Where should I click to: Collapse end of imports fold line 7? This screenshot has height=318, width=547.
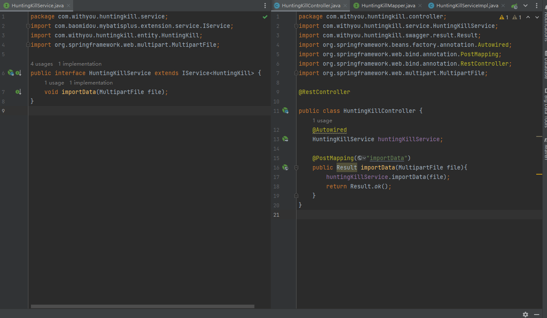tap(296, 73)
